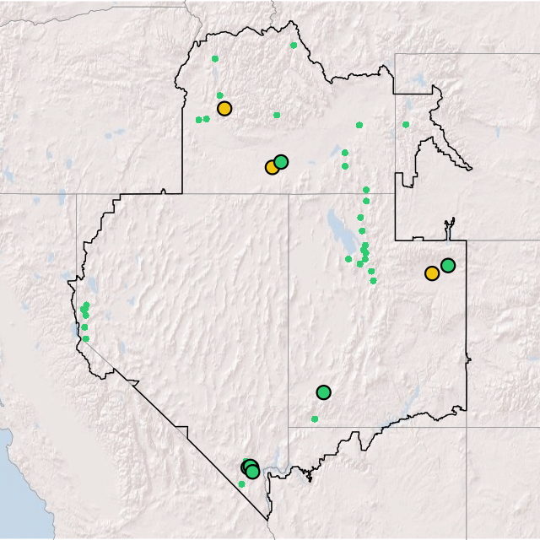Click small dot just above northern yellow marker
540x540 pixels.
[220, 95]
